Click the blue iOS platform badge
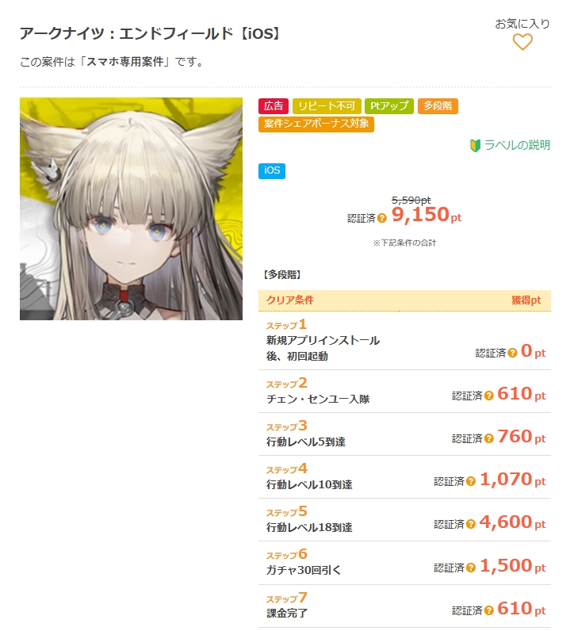The width and height of the screenshot is (574, 631). (272, 170)
